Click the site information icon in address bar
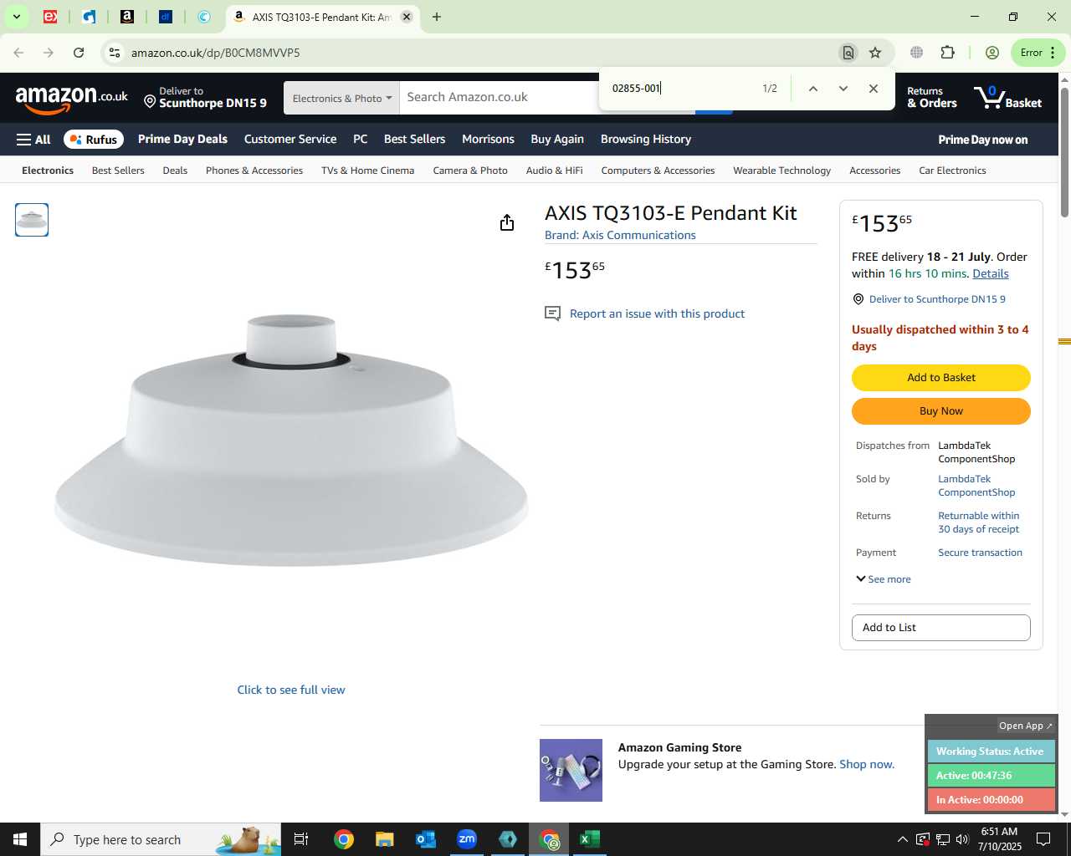Viewport: 1071px width, 856px height. (x=115, y=53)
